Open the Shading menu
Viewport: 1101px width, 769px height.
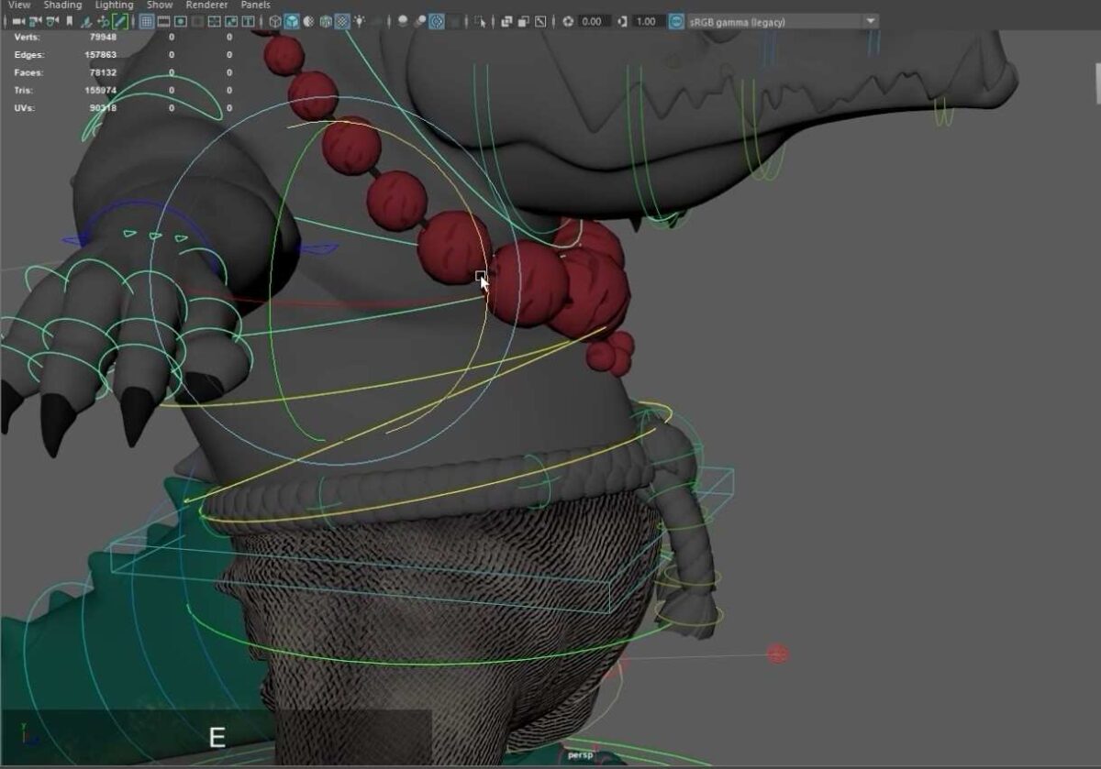[x=62, y=5]
